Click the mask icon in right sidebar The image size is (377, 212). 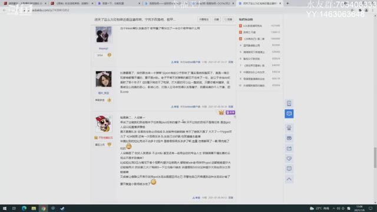click(x=289, y=138)
